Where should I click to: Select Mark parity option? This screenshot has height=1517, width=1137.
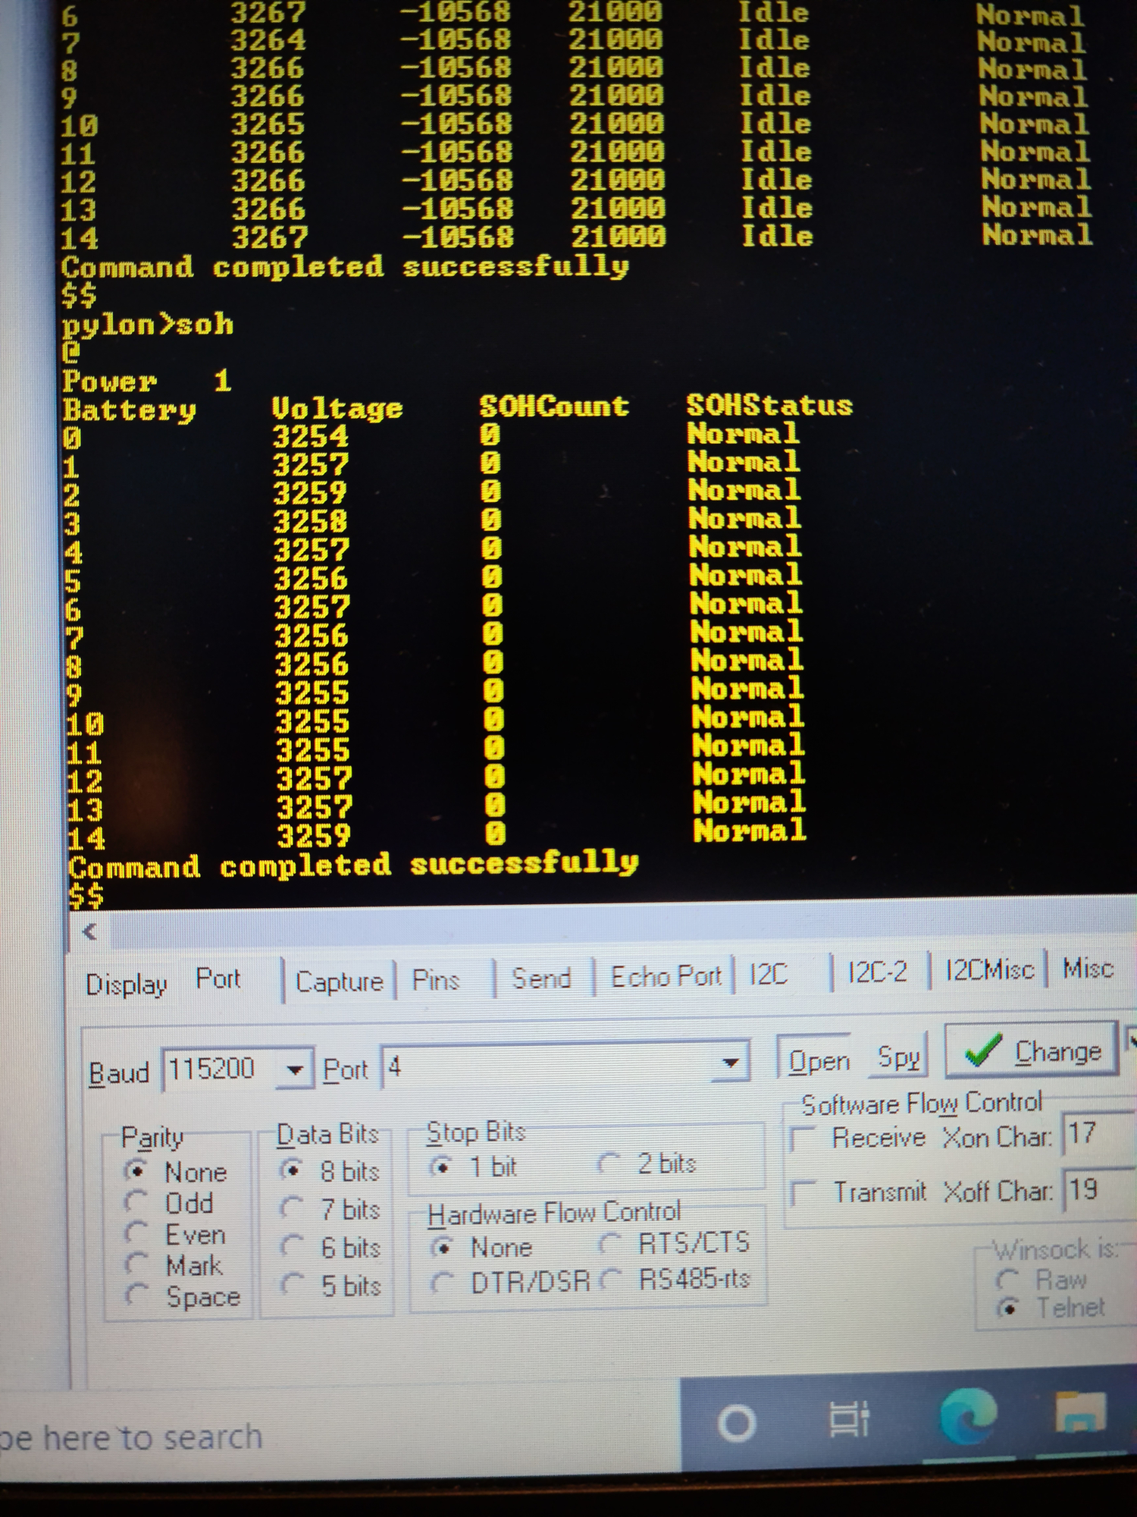coord(174,1265)
